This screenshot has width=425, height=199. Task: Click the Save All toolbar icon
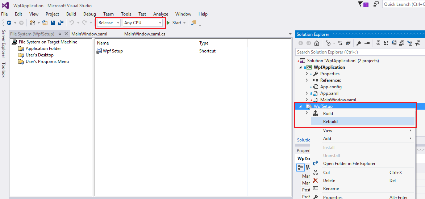(61, 23)
